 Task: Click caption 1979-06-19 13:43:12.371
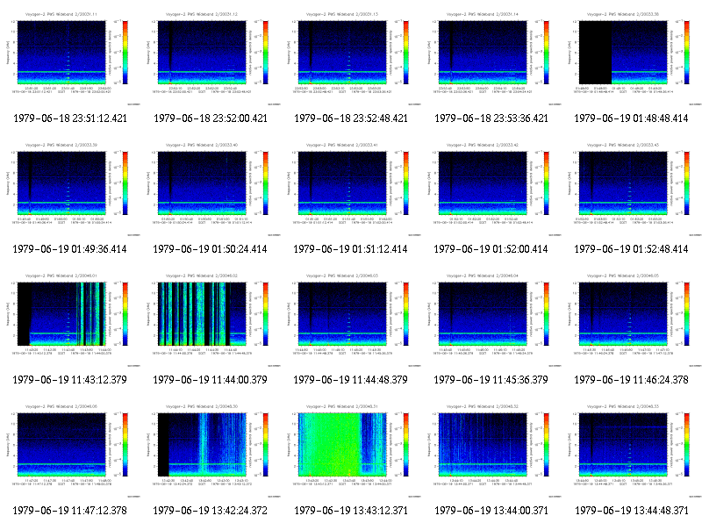pyautogui.click(x=351, y=511)
